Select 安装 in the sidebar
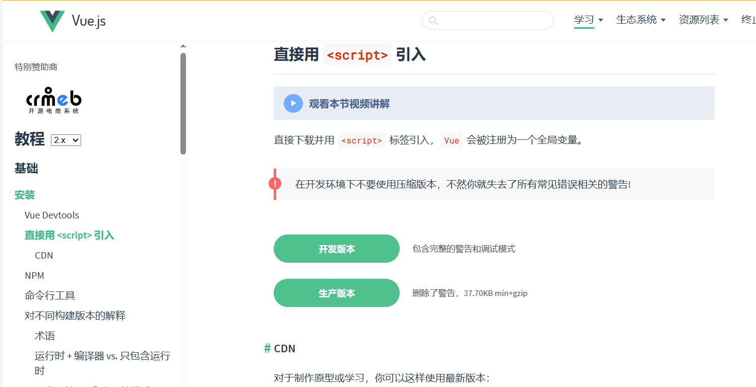 pyautogui.click(x=25, y=195)
